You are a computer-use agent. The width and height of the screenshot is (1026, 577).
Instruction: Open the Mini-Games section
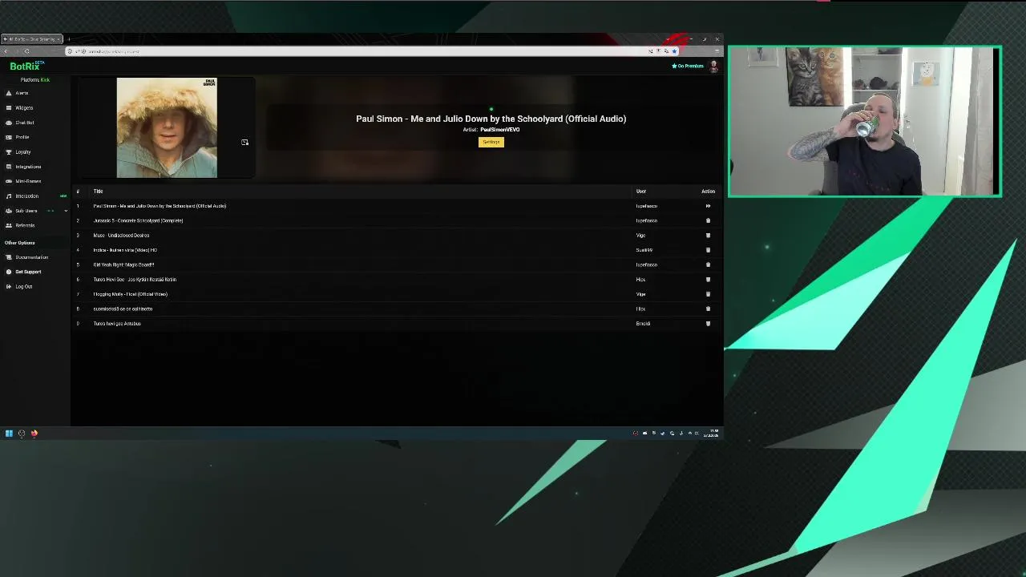pyautogui.click(x=27, y=181)
